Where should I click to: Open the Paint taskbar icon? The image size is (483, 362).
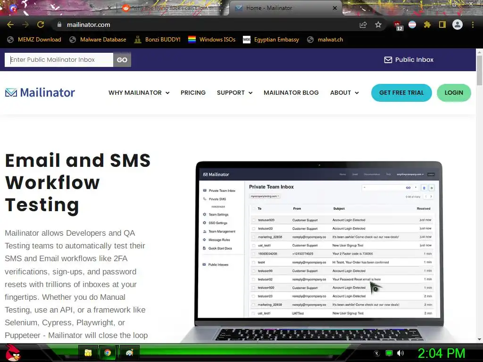coord(129,353)
